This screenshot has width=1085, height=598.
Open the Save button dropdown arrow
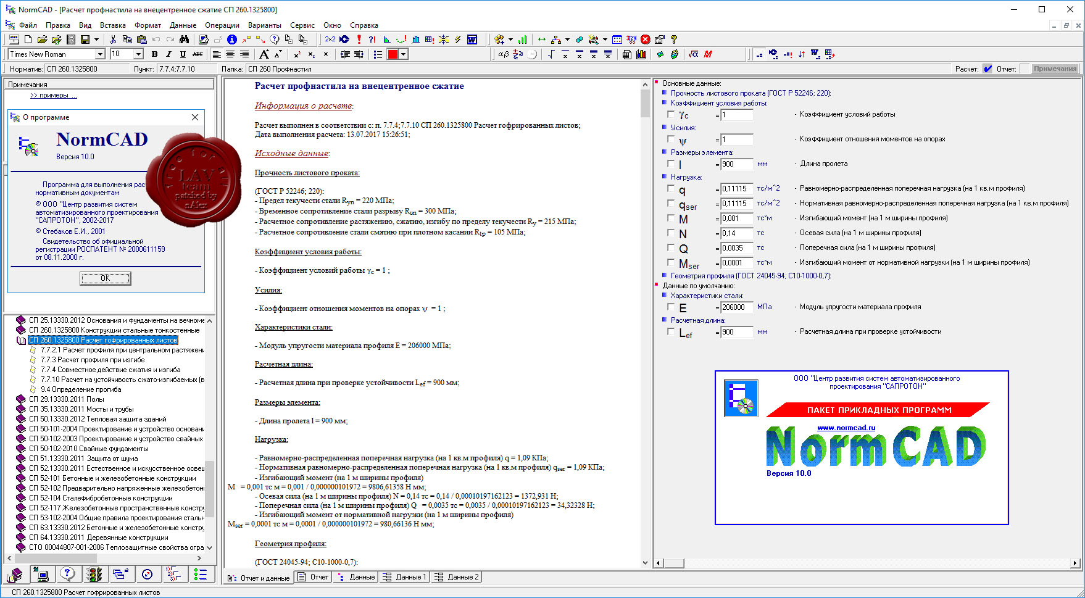[x=96, y=39]
